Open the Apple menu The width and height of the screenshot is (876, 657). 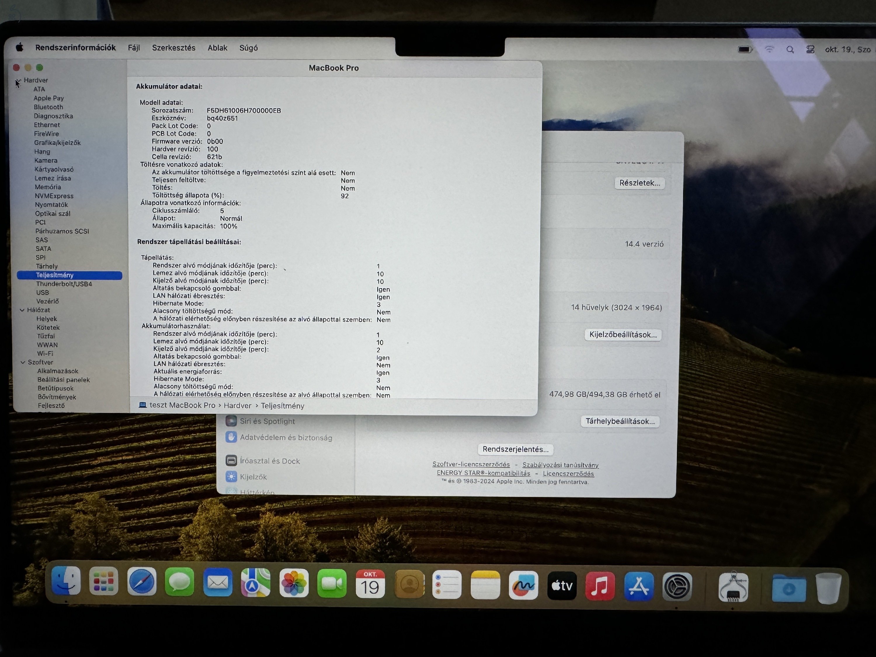click(20, 48)
